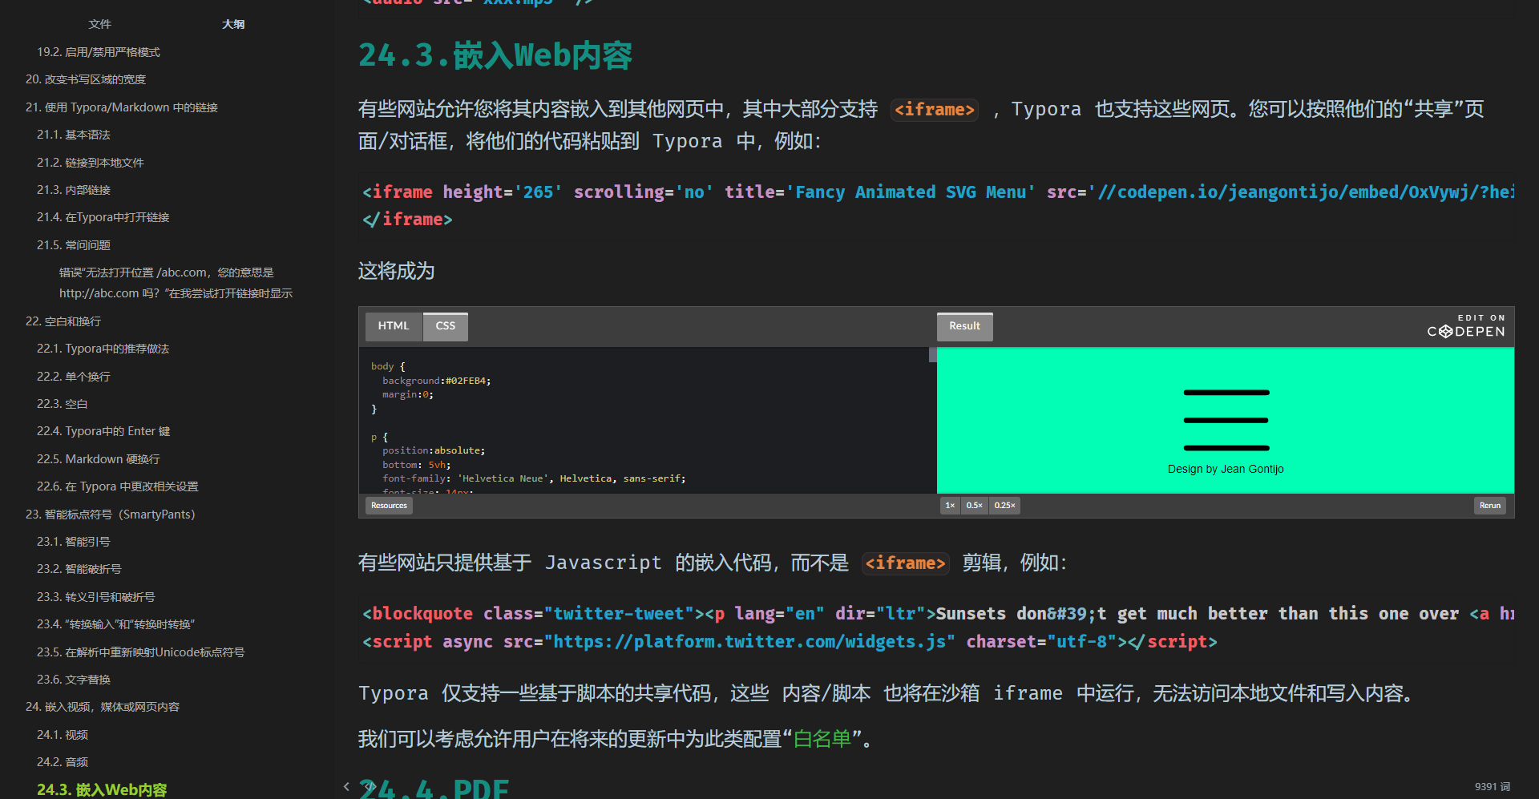Switch to the 大纲 sidebar tab
The height and width of the screenshot is (799, 1539).
click(x=233, y=24)
